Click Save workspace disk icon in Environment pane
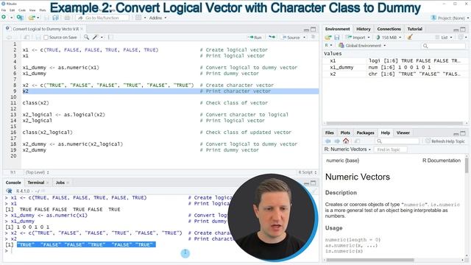This screenshot has width=471, height=265. 337,38
